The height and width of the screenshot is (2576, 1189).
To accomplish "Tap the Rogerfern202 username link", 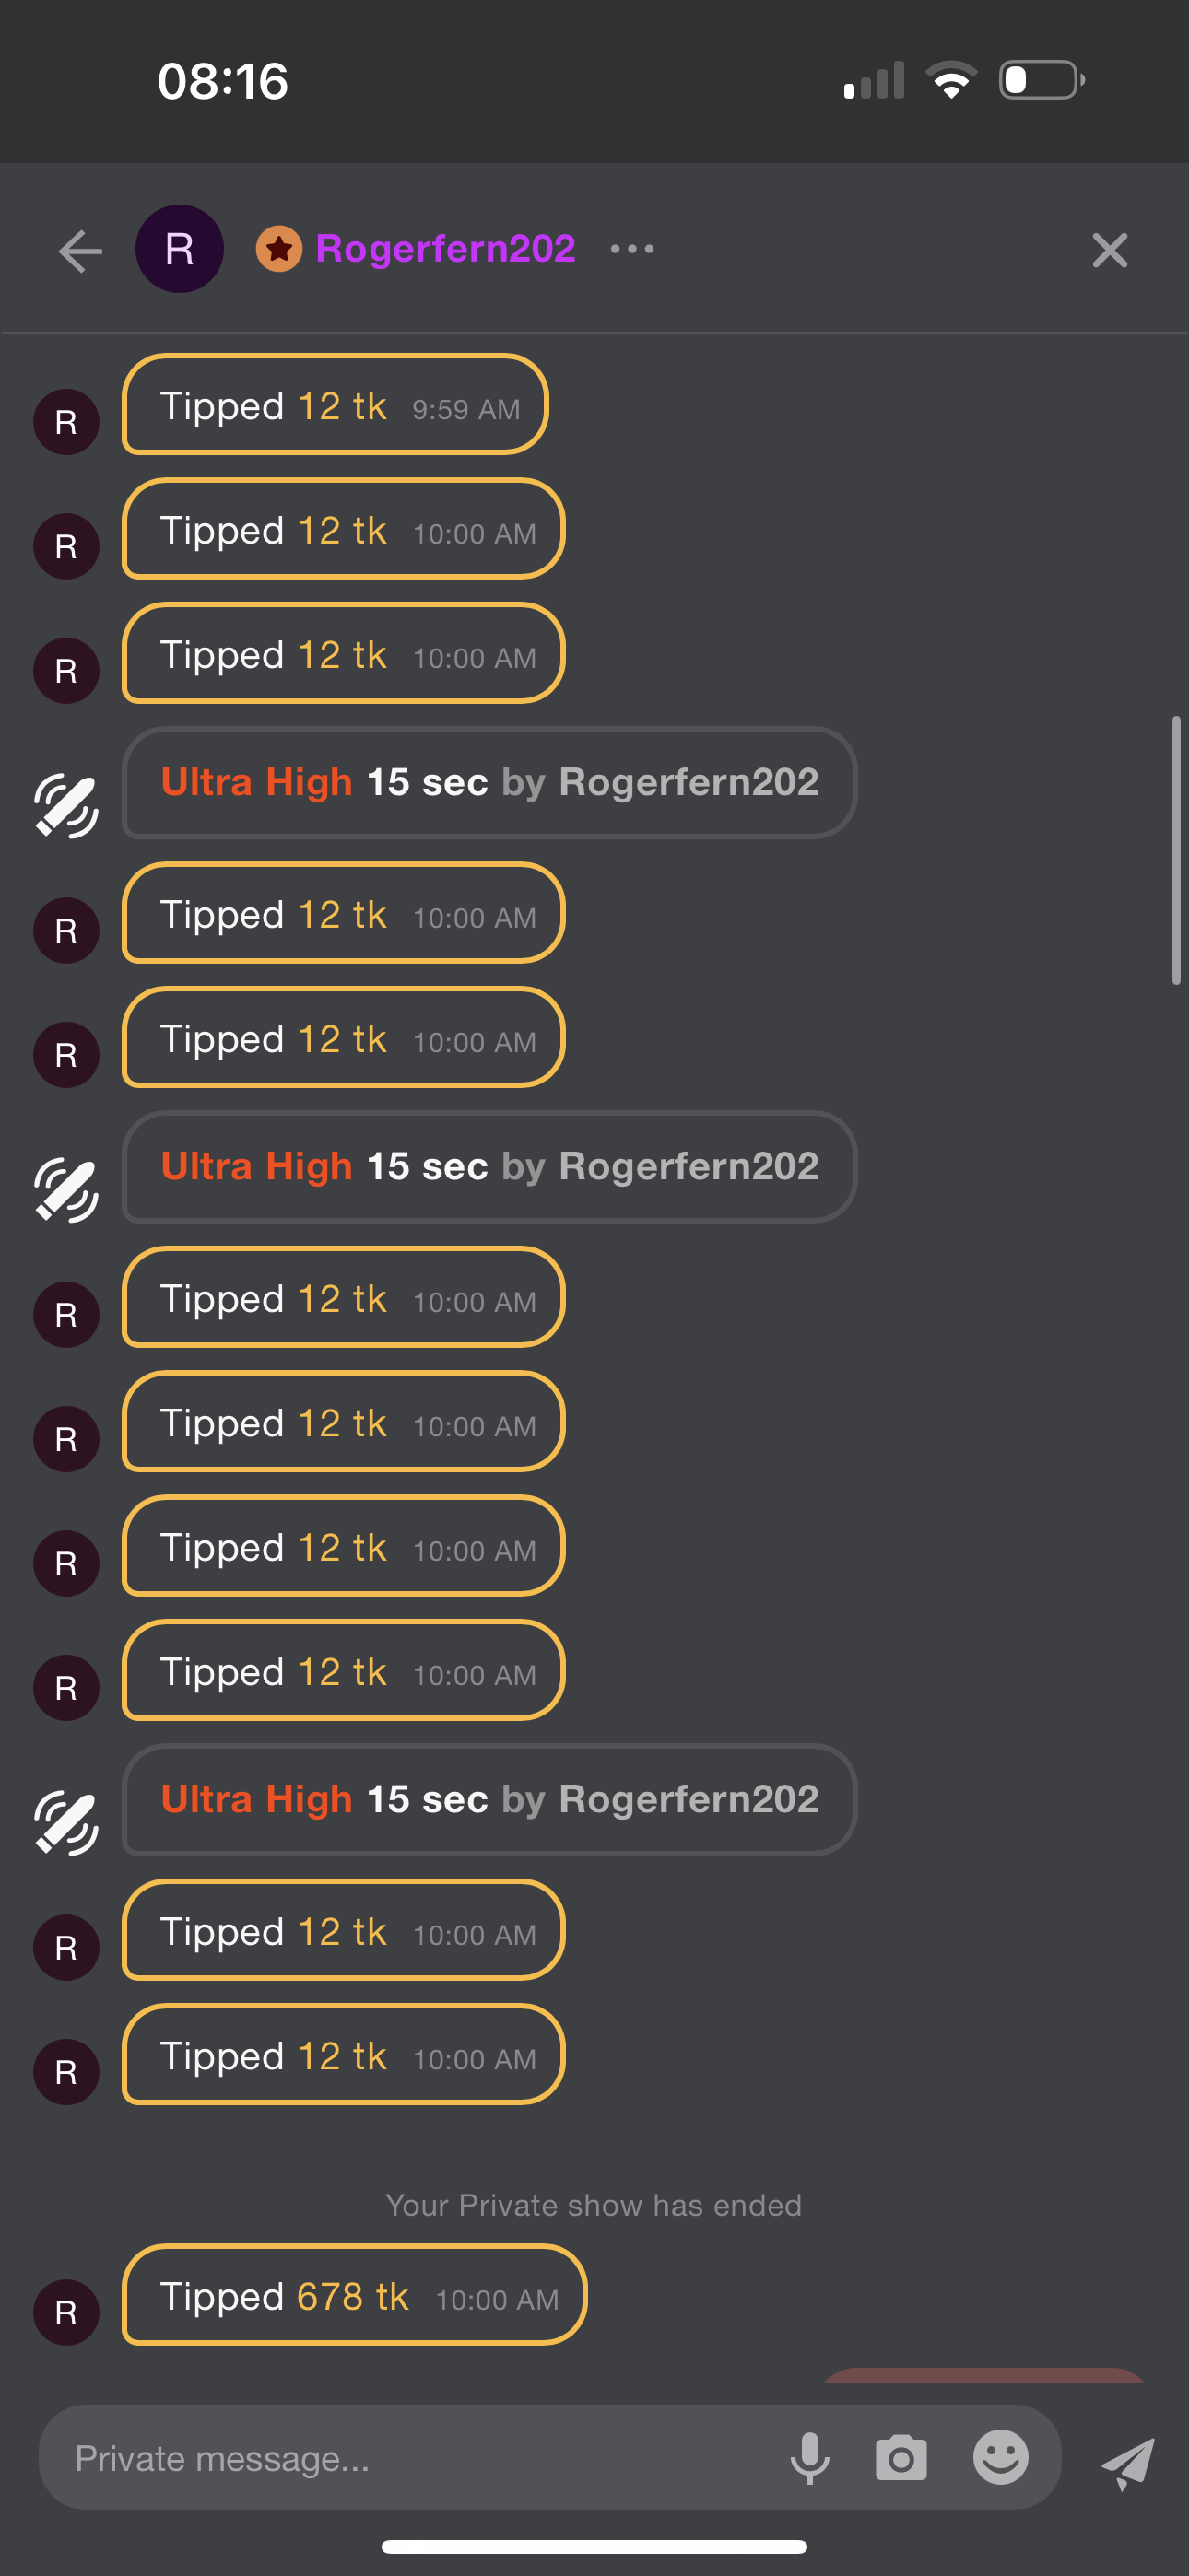I will [445, 249].
